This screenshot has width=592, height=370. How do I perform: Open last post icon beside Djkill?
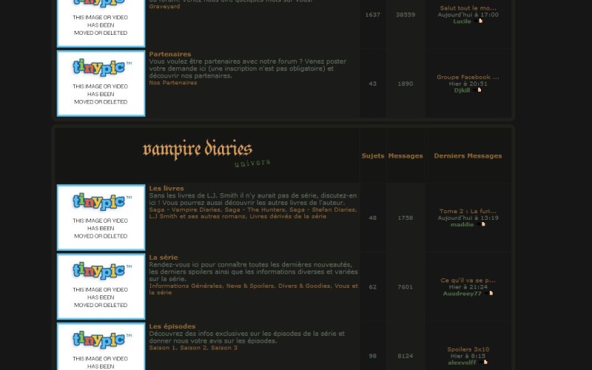(x=477, y=90)
